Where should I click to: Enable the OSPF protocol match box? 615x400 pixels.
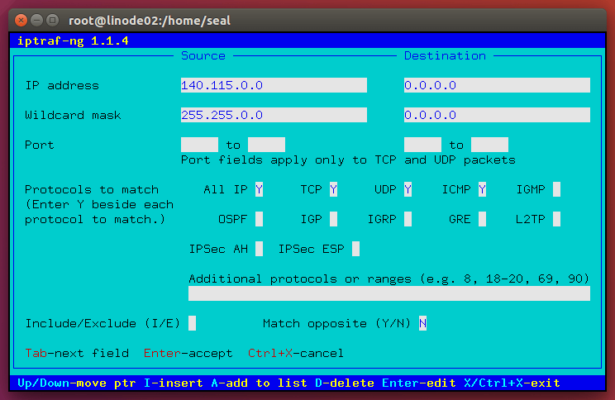pyautogui.click(x=259, y=219)
